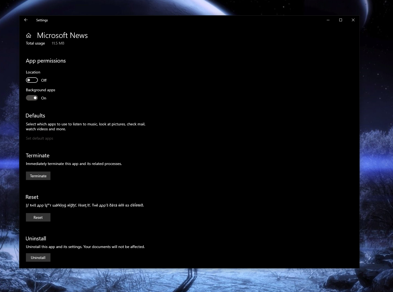Screen dimensions: 393x292
Task: Minimize the Settings window
Action: click(x=328, y=20)
